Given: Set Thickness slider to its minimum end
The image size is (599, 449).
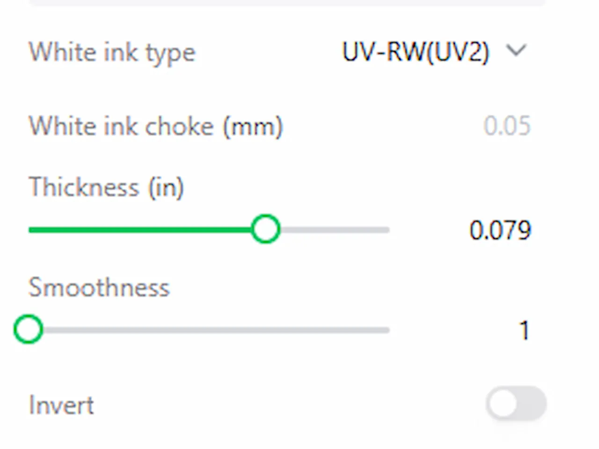Looking at the screenshot, I should 30,230.
